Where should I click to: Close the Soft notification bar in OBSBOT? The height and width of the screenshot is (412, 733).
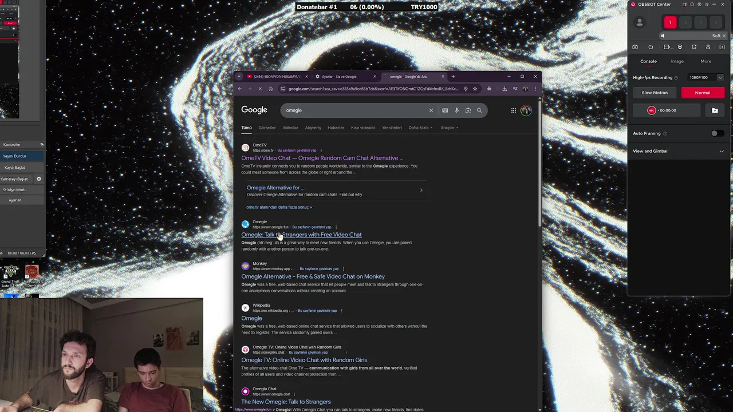pyautogui.click(x=724, y=35)
